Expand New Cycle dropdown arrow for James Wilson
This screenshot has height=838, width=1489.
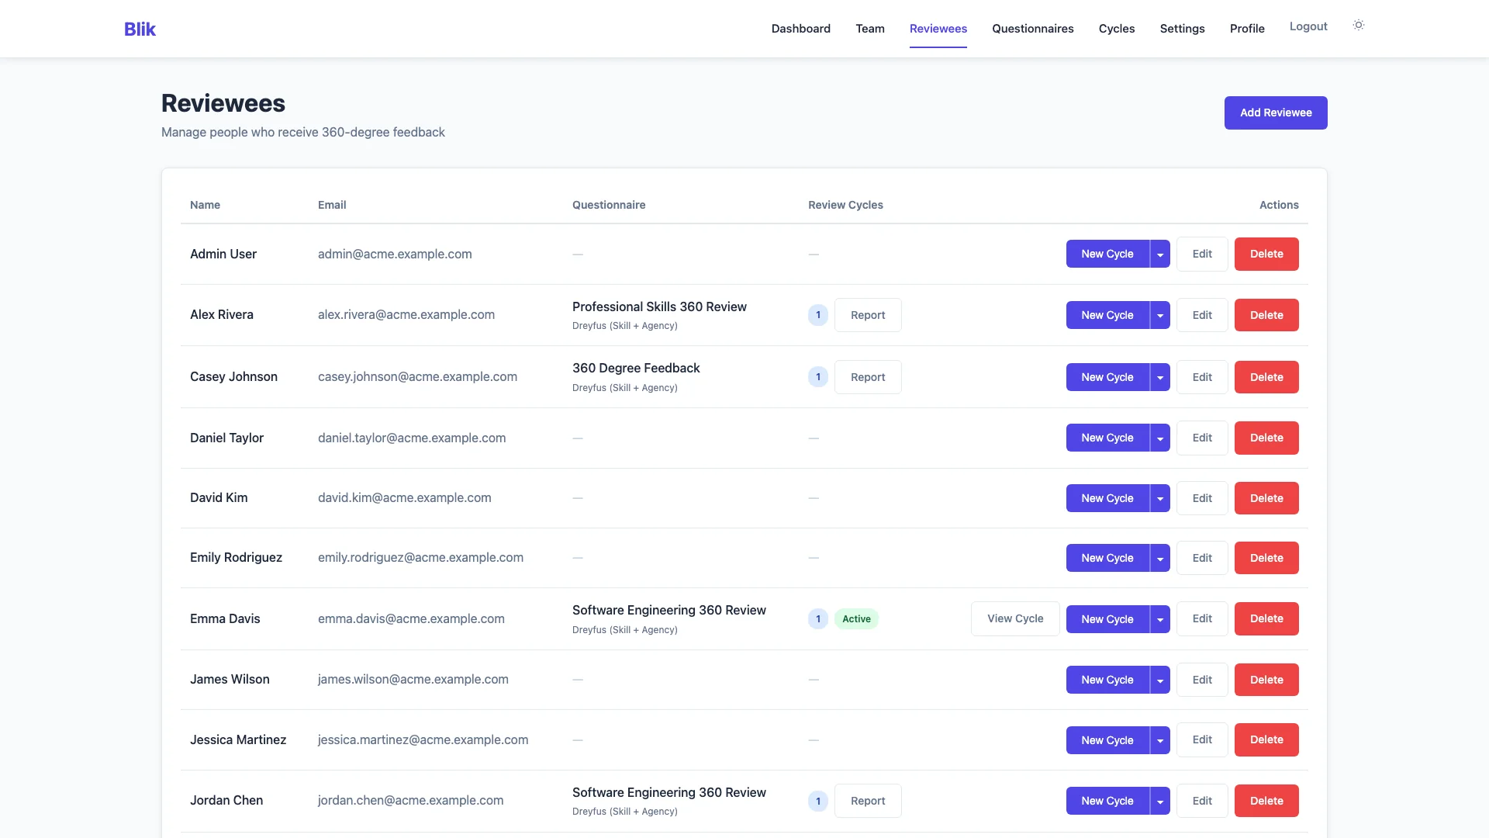click(x=1160, y=680)
